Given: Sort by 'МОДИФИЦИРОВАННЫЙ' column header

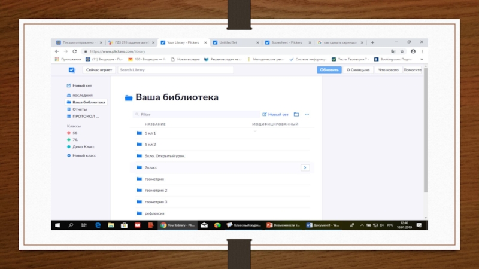Looking at the screenshot, I should click(x=275, y=124).
